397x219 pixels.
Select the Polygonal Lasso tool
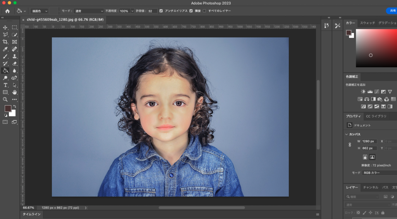click(5, 34)
